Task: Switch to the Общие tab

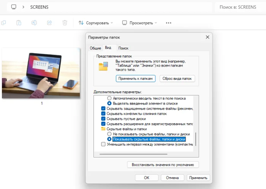Action: click(x=95, y=48)
